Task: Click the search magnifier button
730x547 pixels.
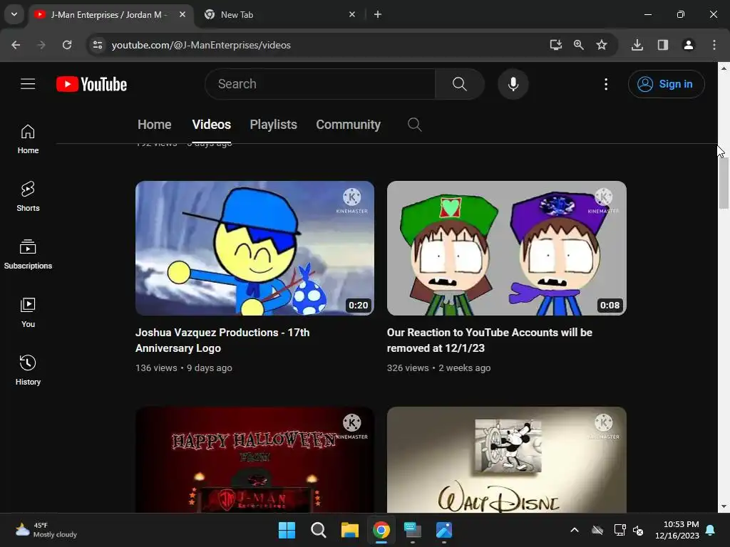Action: pos(460,84)
